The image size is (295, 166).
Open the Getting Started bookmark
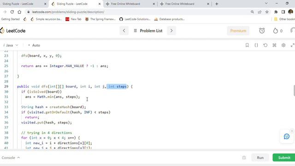10,19
